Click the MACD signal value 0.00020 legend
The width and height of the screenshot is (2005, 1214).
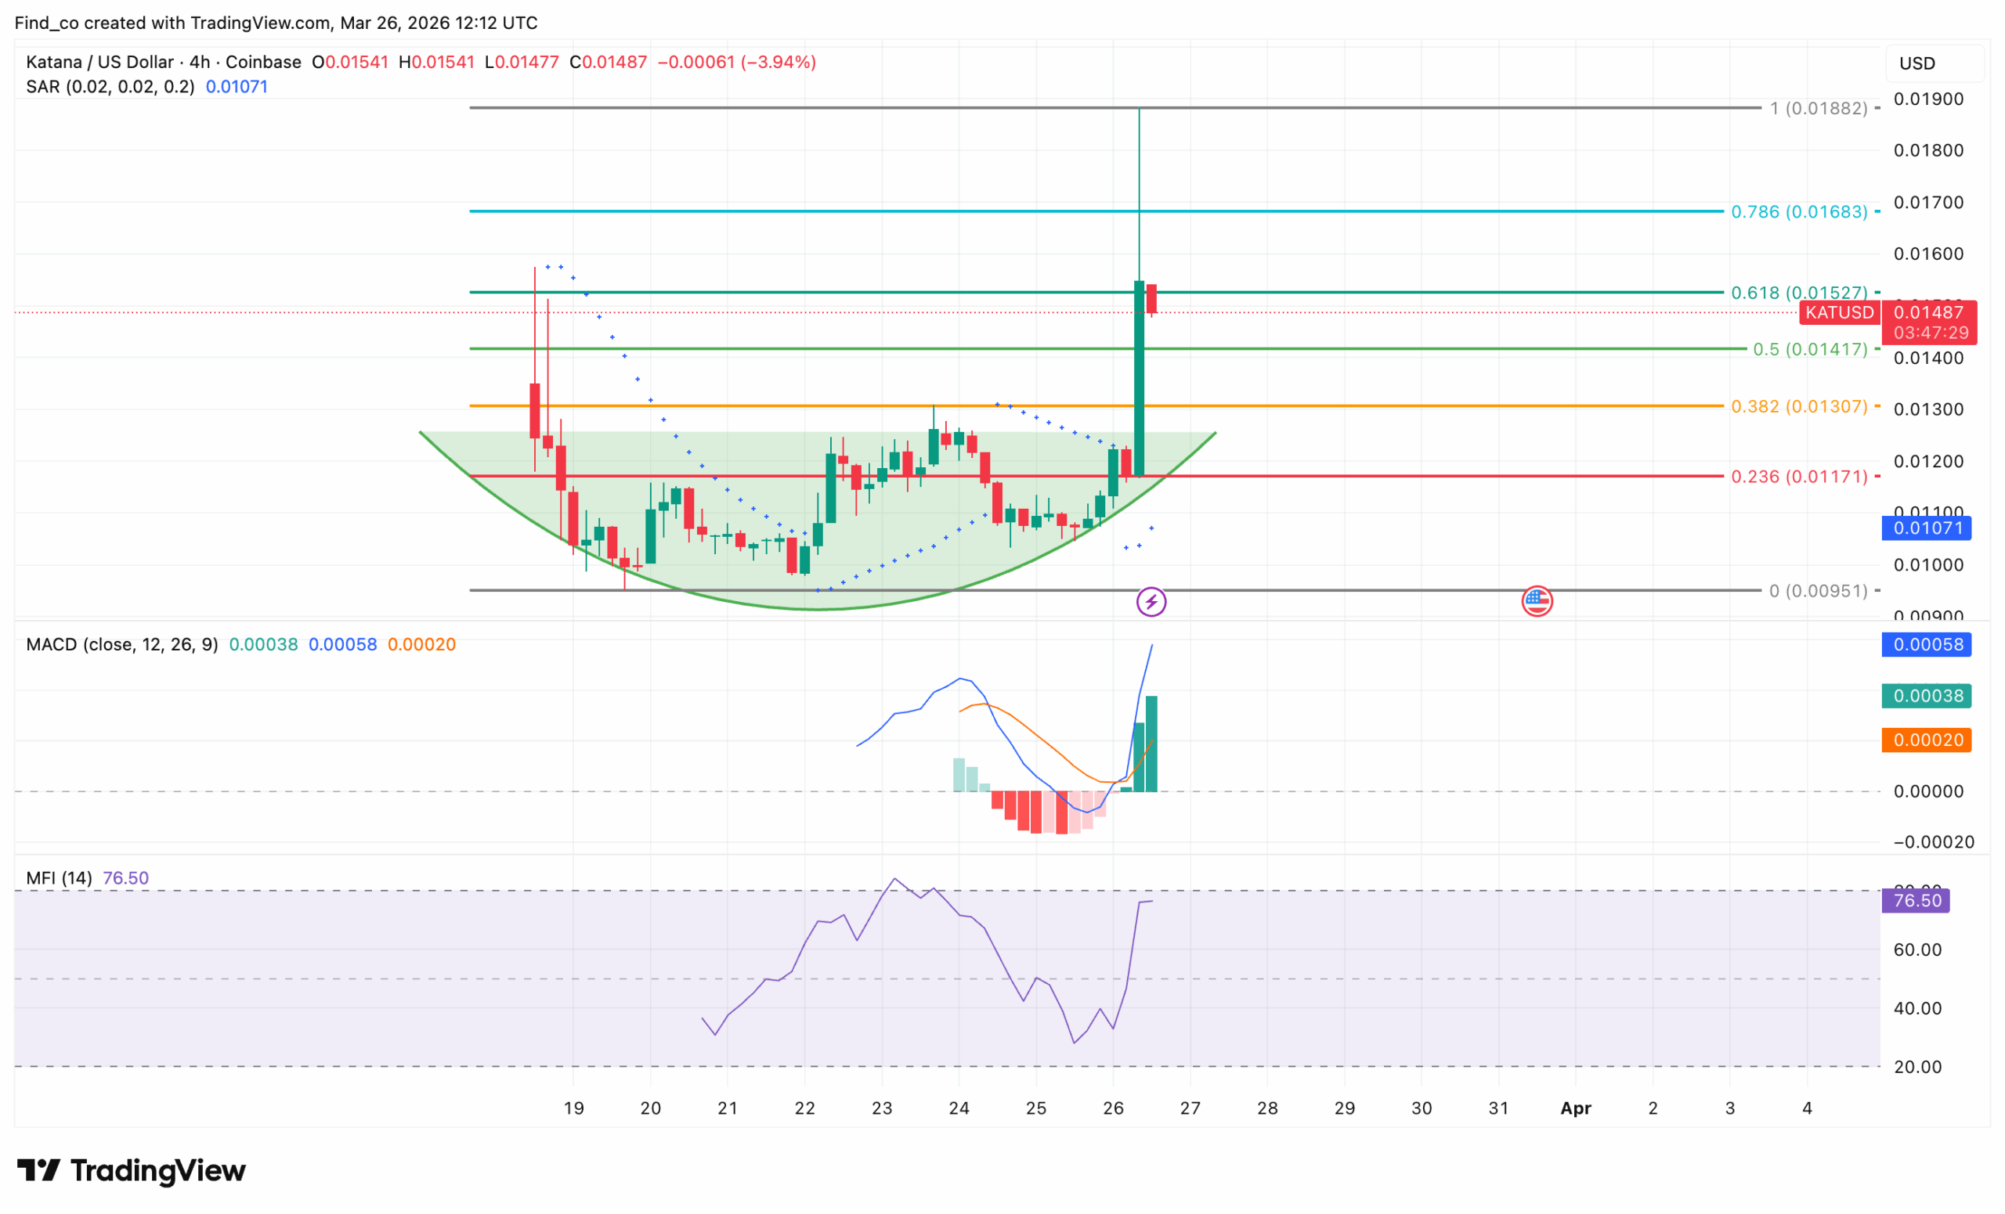click(421, 644)
